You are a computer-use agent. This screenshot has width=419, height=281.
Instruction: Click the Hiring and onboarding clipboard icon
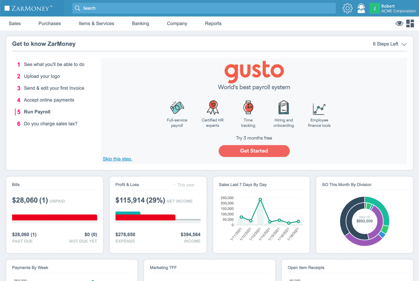pos(284,107)
